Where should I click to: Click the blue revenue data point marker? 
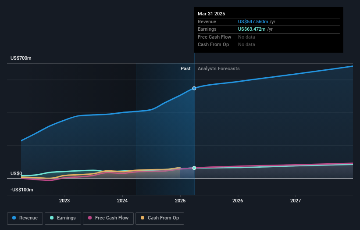point(194,88)
